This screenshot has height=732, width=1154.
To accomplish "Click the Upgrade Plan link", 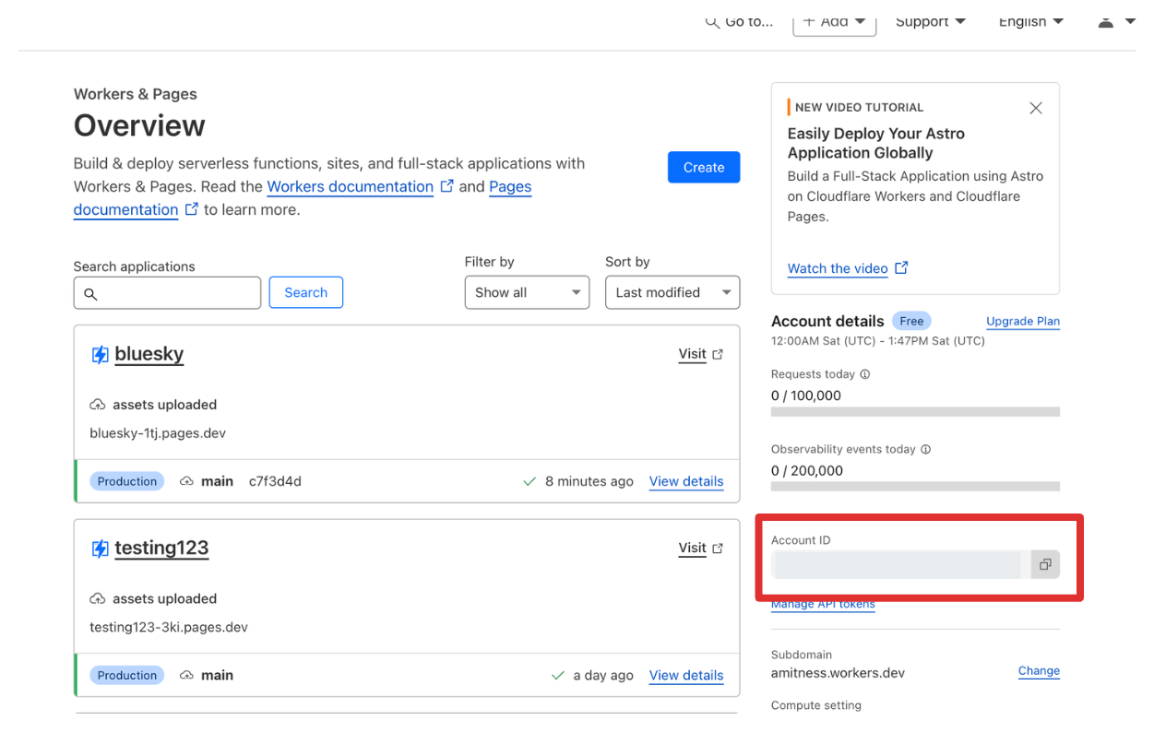I will (1022, 321).
